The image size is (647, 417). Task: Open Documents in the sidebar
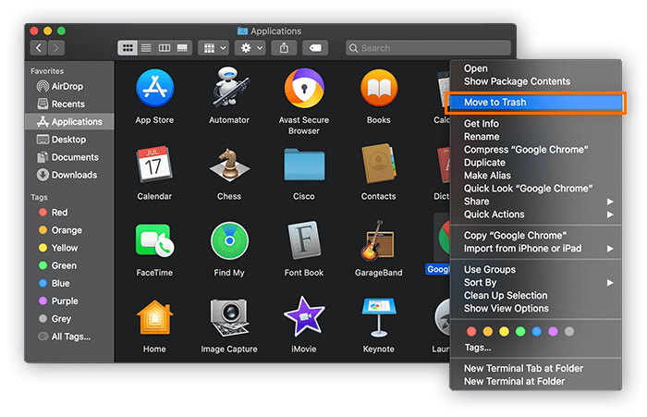69,157
